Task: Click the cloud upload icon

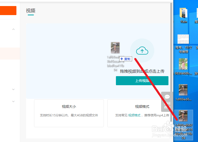Action: point(142,51)
